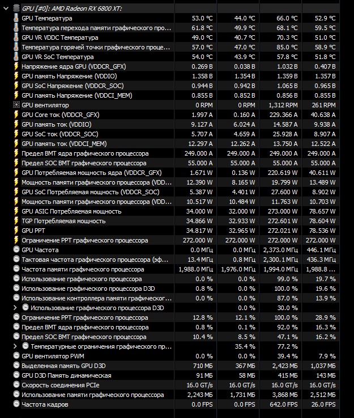Select Использование графического процессора D3D 0.8 % row

(x=176, y=289)
